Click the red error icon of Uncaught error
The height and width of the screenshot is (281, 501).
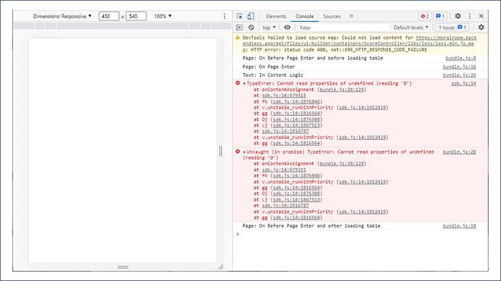click(237, 151)
